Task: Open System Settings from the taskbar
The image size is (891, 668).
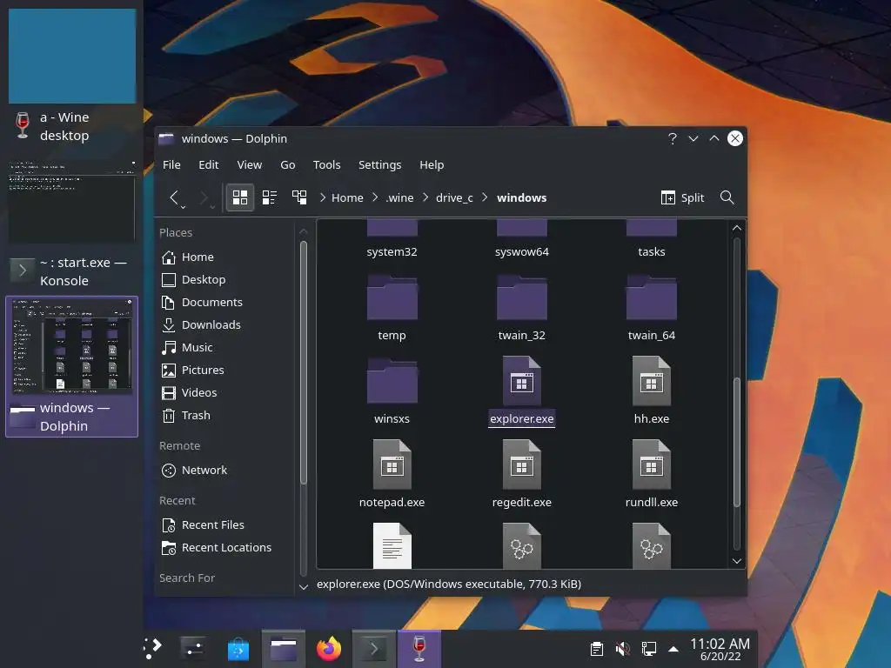Action: [x=193, y=648]
